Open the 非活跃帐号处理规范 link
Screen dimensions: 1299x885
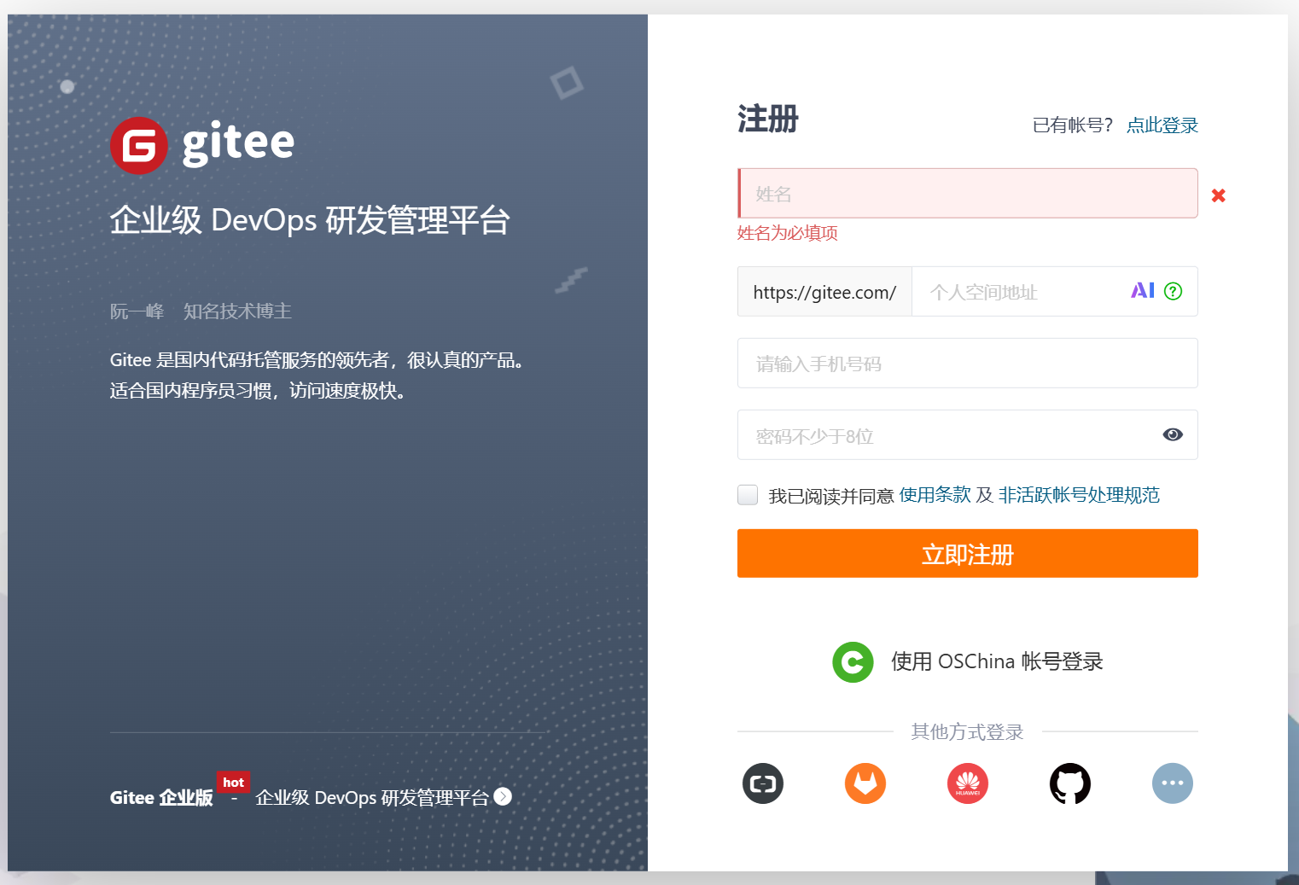[1079, 495]
